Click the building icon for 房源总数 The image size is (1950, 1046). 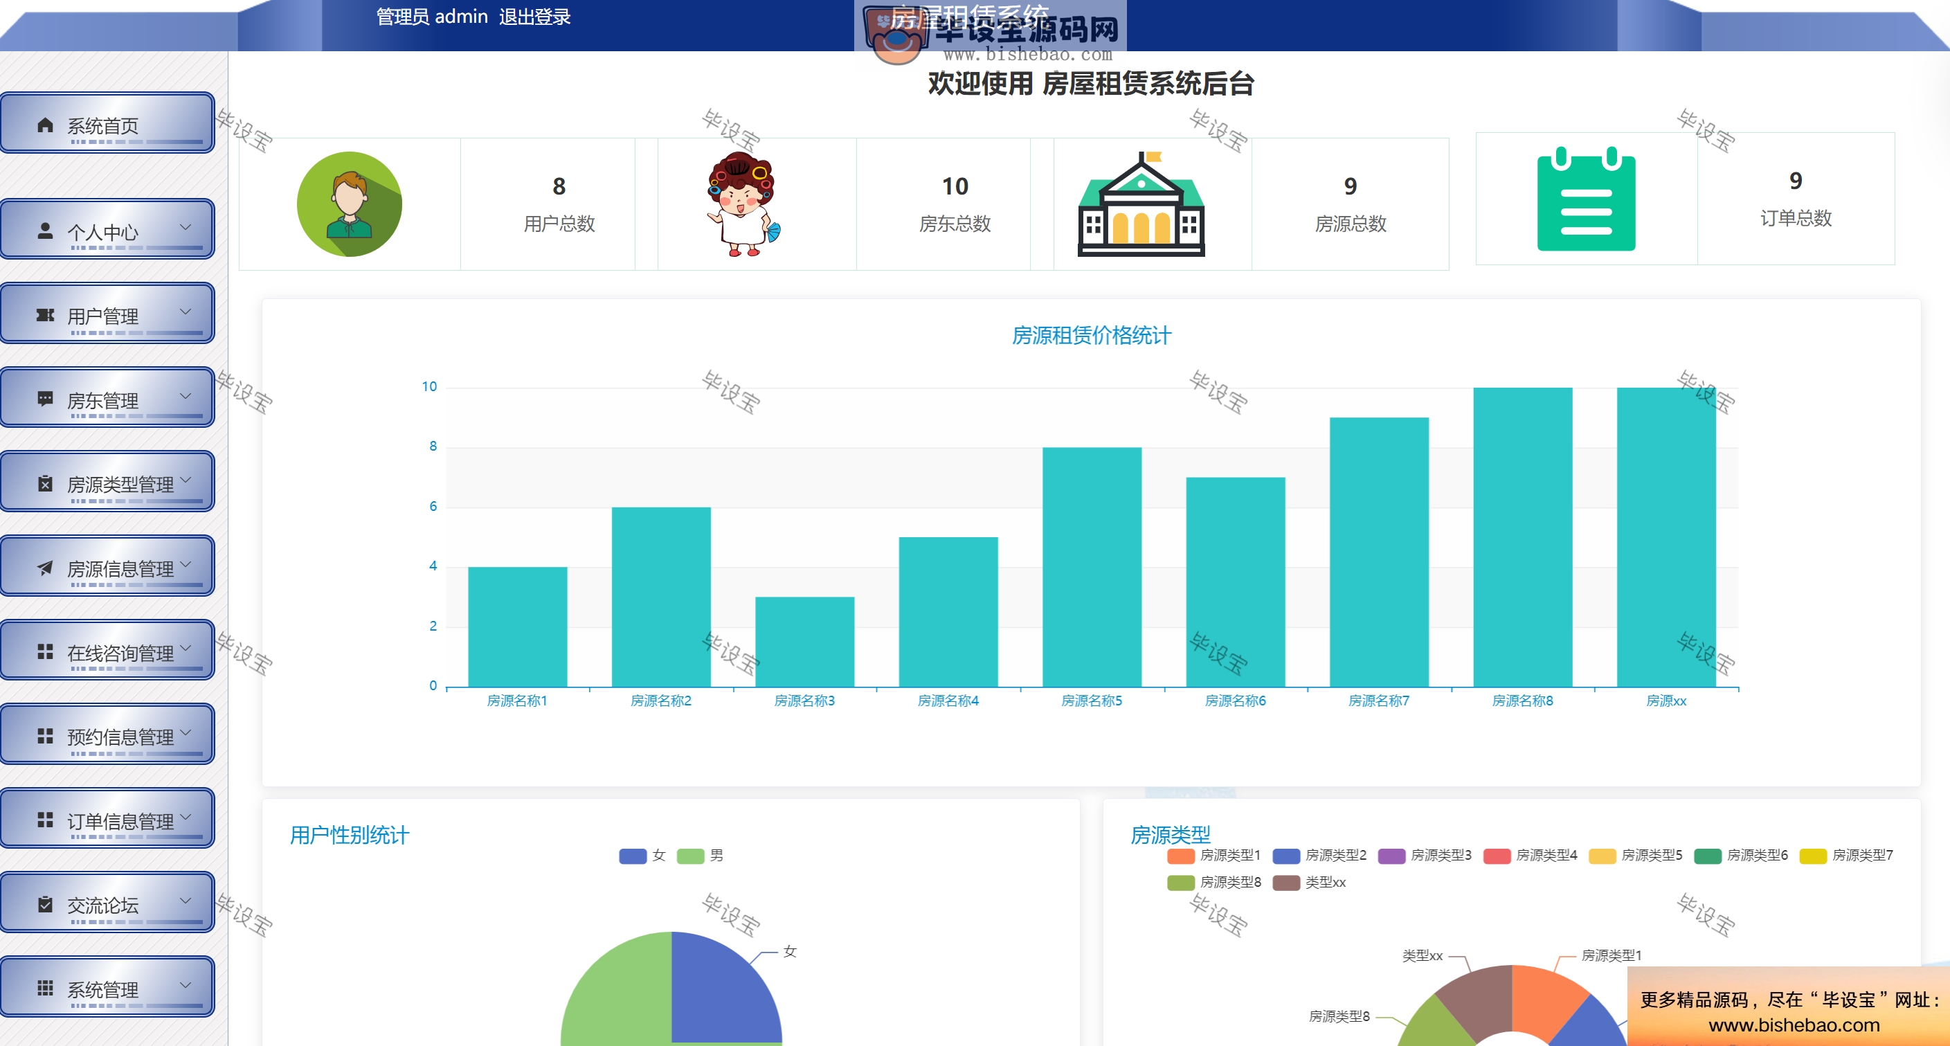click(1141, 204)
